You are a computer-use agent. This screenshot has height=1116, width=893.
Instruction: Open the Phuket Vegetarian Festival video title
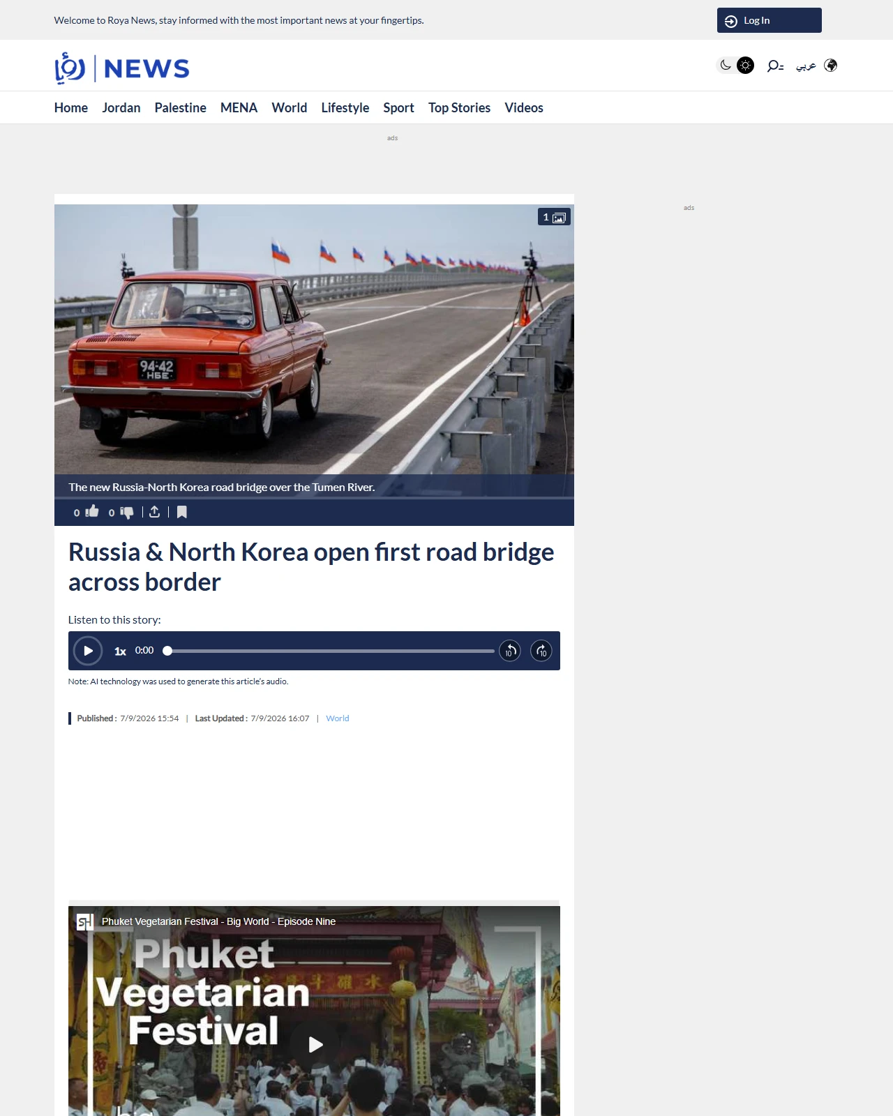219,921
